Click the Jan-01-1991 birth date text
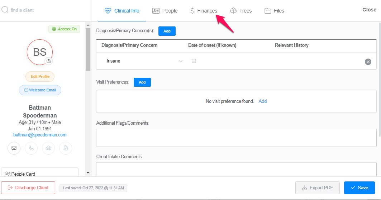 (40, 129)
